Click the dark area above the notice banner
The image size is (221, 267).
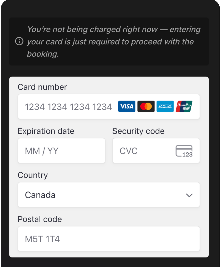[x=109, y=10]
